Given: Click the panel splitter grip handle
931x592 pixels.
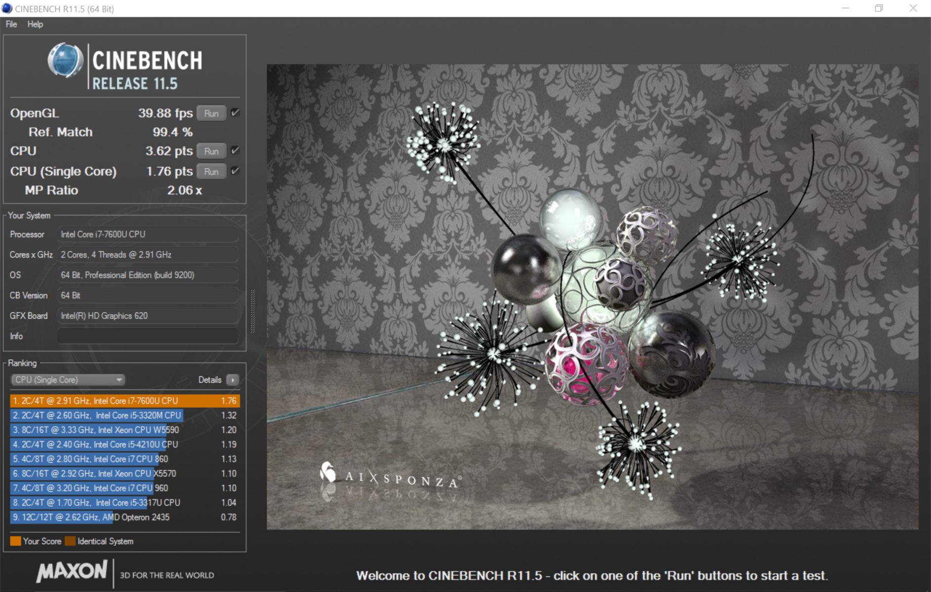Looking at the screenshot, I should coord(253,311).
